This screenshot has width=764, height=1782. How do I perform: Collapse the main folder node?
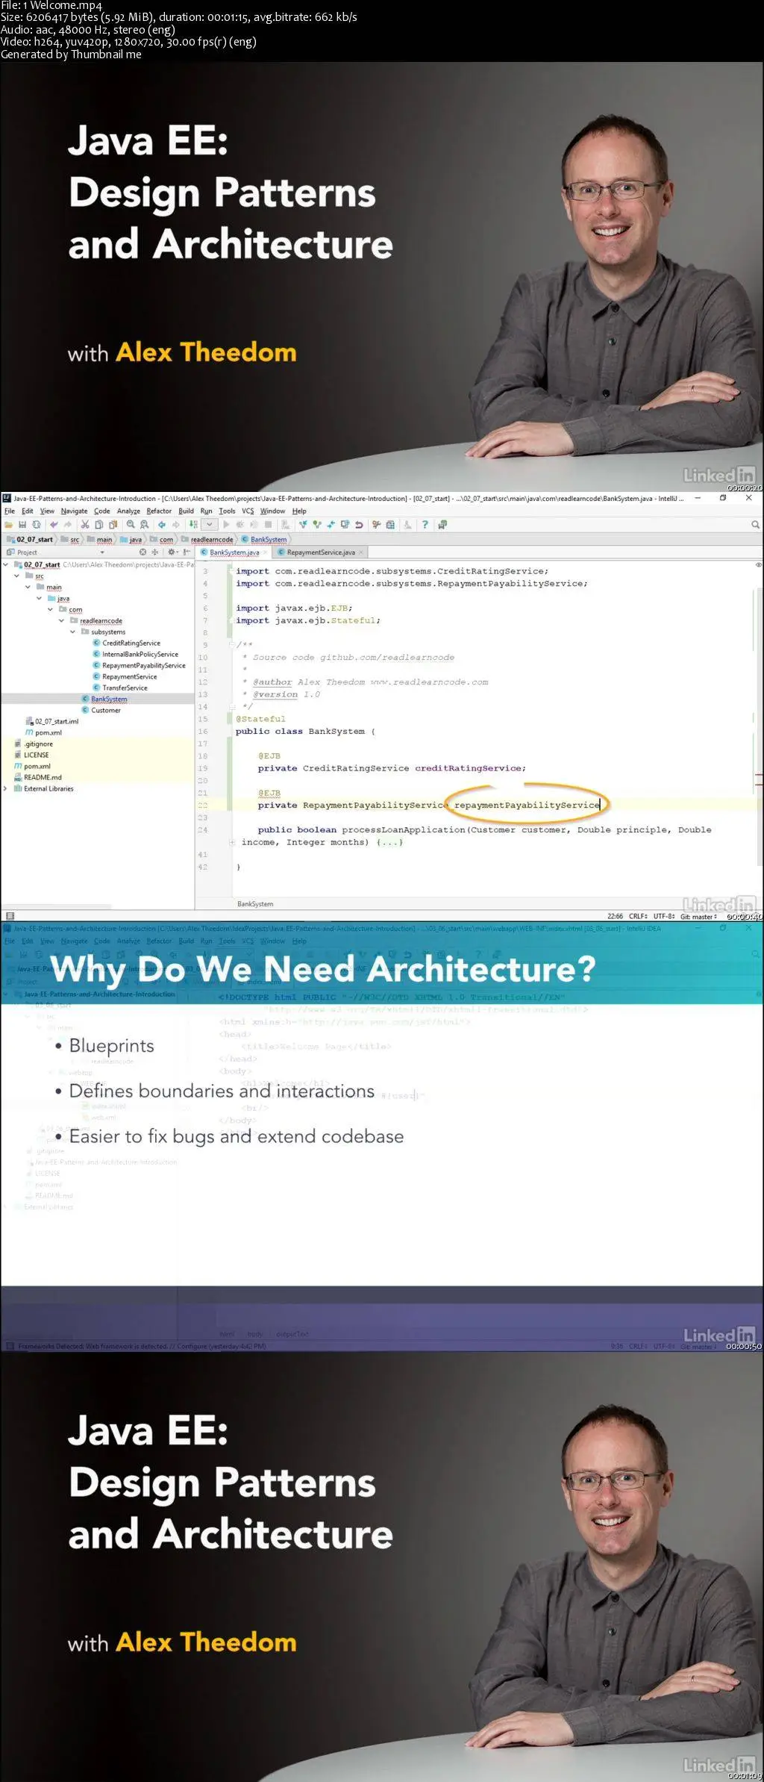(x=28, y=587)
